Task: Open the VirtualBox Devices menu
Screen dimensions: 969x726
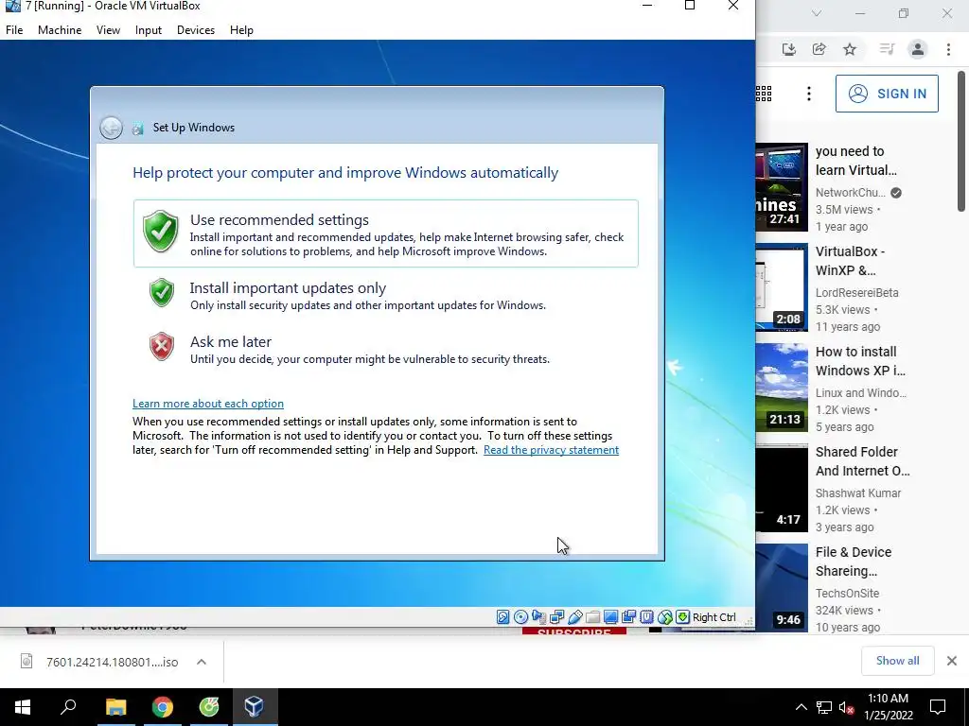Action: (x=196, y=29)
